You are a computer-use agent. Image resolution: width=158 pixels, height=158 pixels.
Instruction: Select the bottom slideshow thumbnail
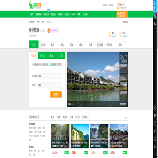coord(124,95)
